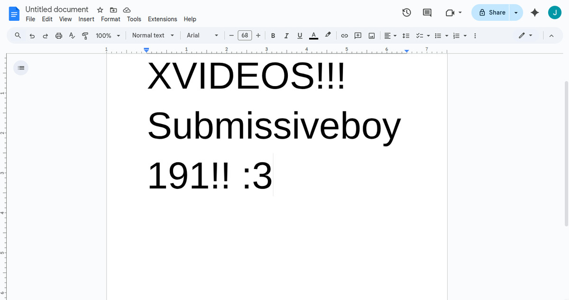This screenshot has width=569, height=300.
Task: Toggle underline formatting
Action: point(300,35)
